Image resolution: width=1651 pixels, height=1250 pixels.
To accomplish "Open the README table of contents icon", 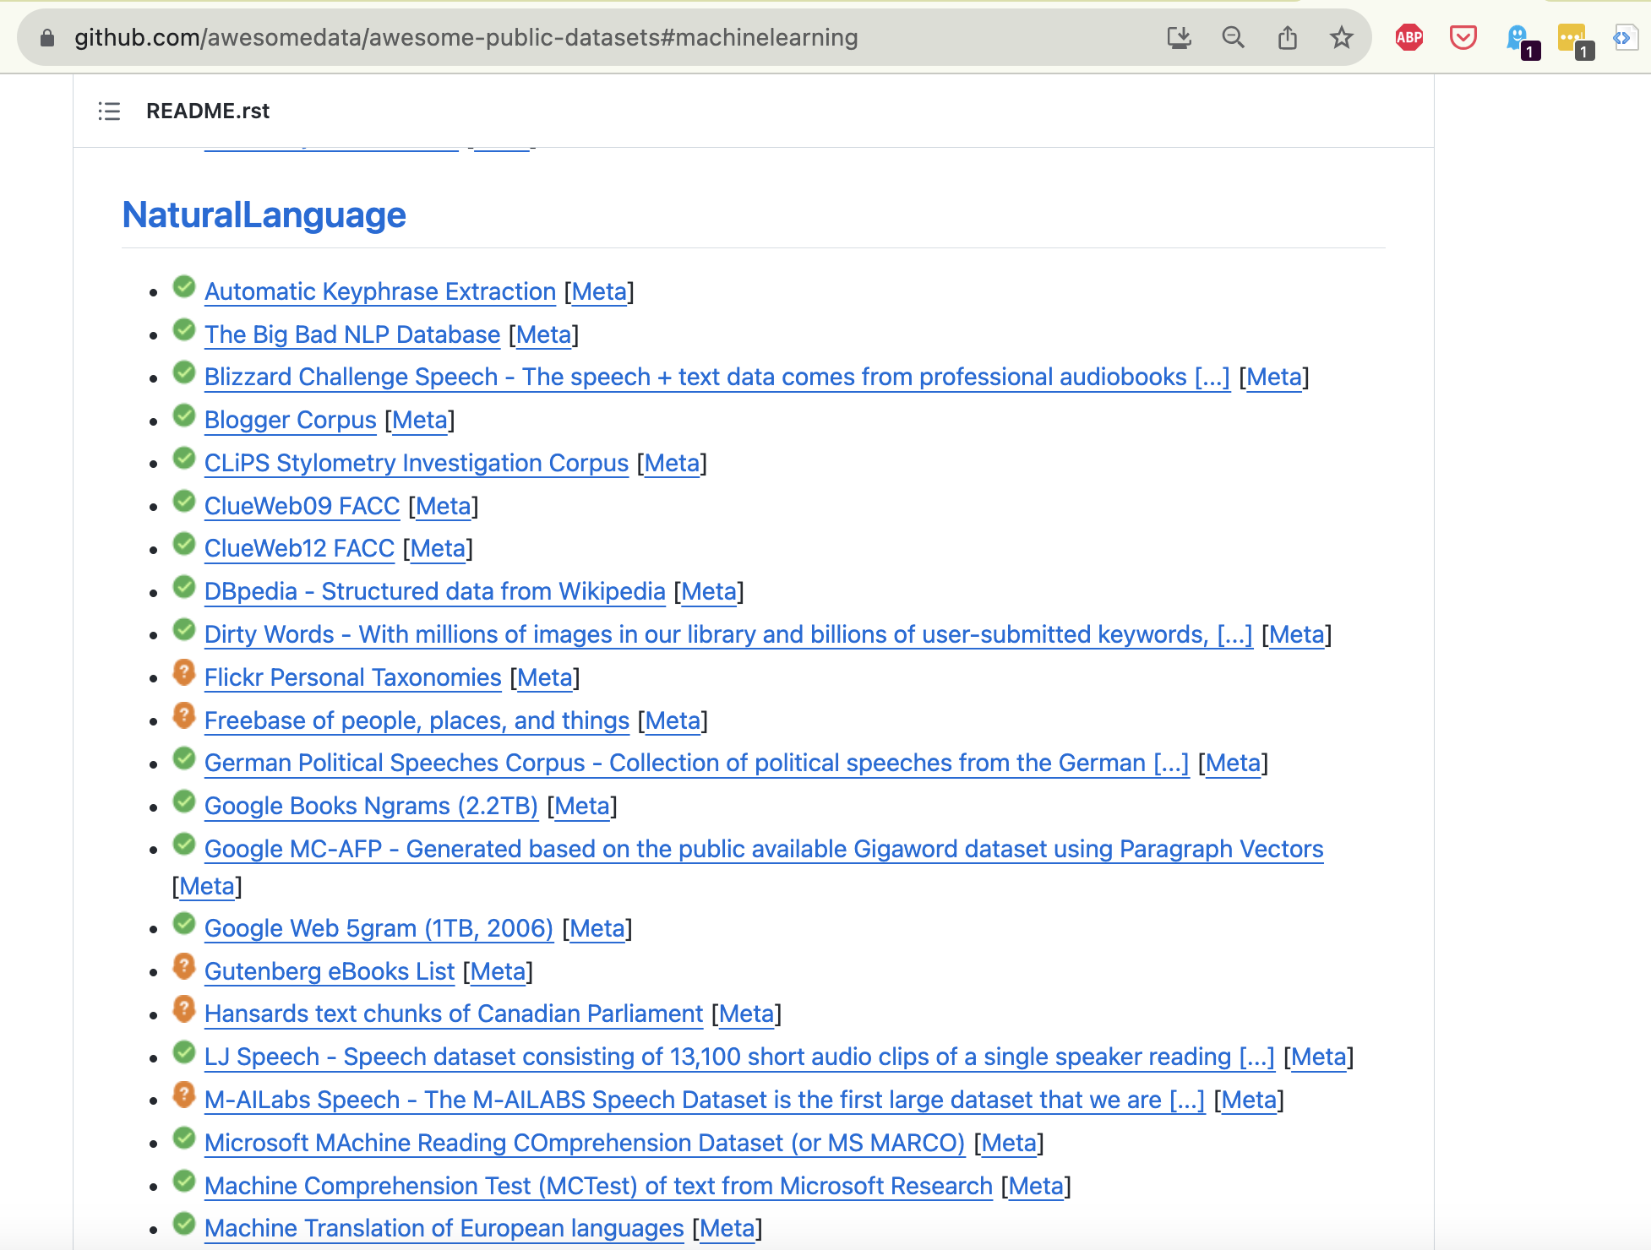I will coord(109,111).
